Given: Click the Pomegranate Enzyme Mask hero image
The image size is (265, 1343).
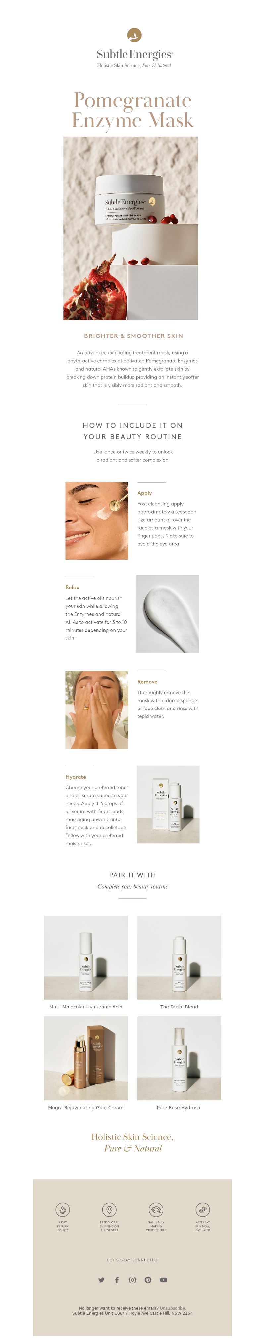Looking at the screenshot, I should coord(131,228).
